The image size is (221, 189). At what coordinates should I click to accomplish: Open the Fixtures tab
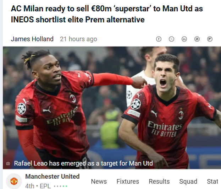click(x=128, y=182)
